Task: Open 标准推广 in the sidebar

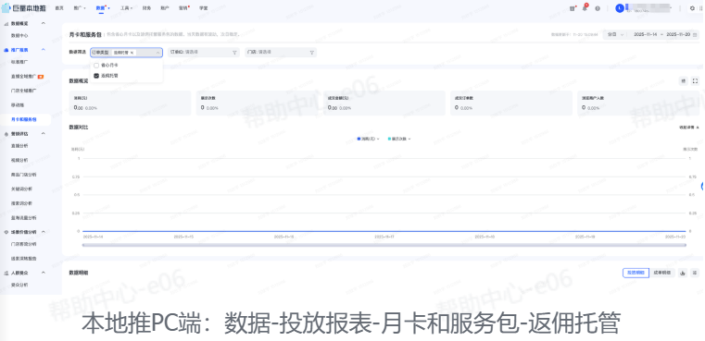Action: (x=19, y=62)
